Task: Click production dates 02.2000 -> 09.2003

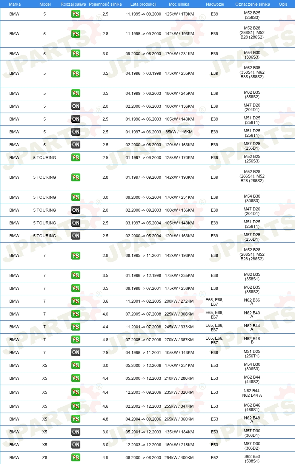Action: (x=143, y=210)
